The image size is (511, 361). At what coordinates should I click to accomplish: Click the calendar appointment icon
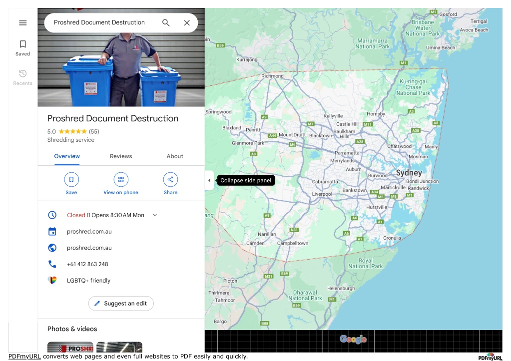click(x=52, y=231)
